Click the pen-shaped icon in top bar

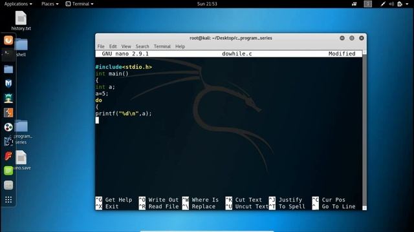pyautogui.click(x=383, y=4)
